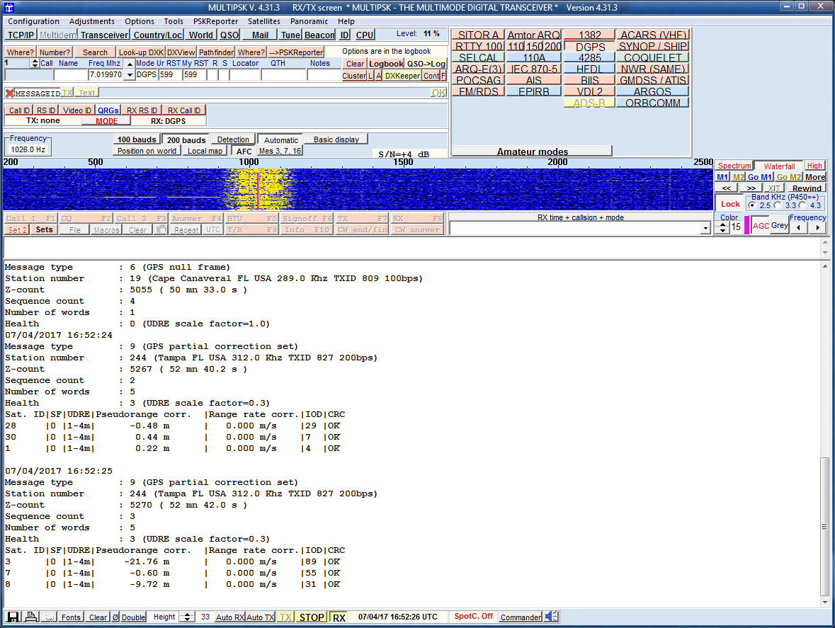Viewport: 835px width, 628px height.
Task: Click the printer icon in bottom bar
Action: (31, 617)
